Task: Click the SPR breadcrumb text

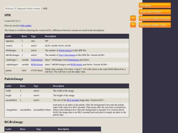Action: click(x=45, y=9)
